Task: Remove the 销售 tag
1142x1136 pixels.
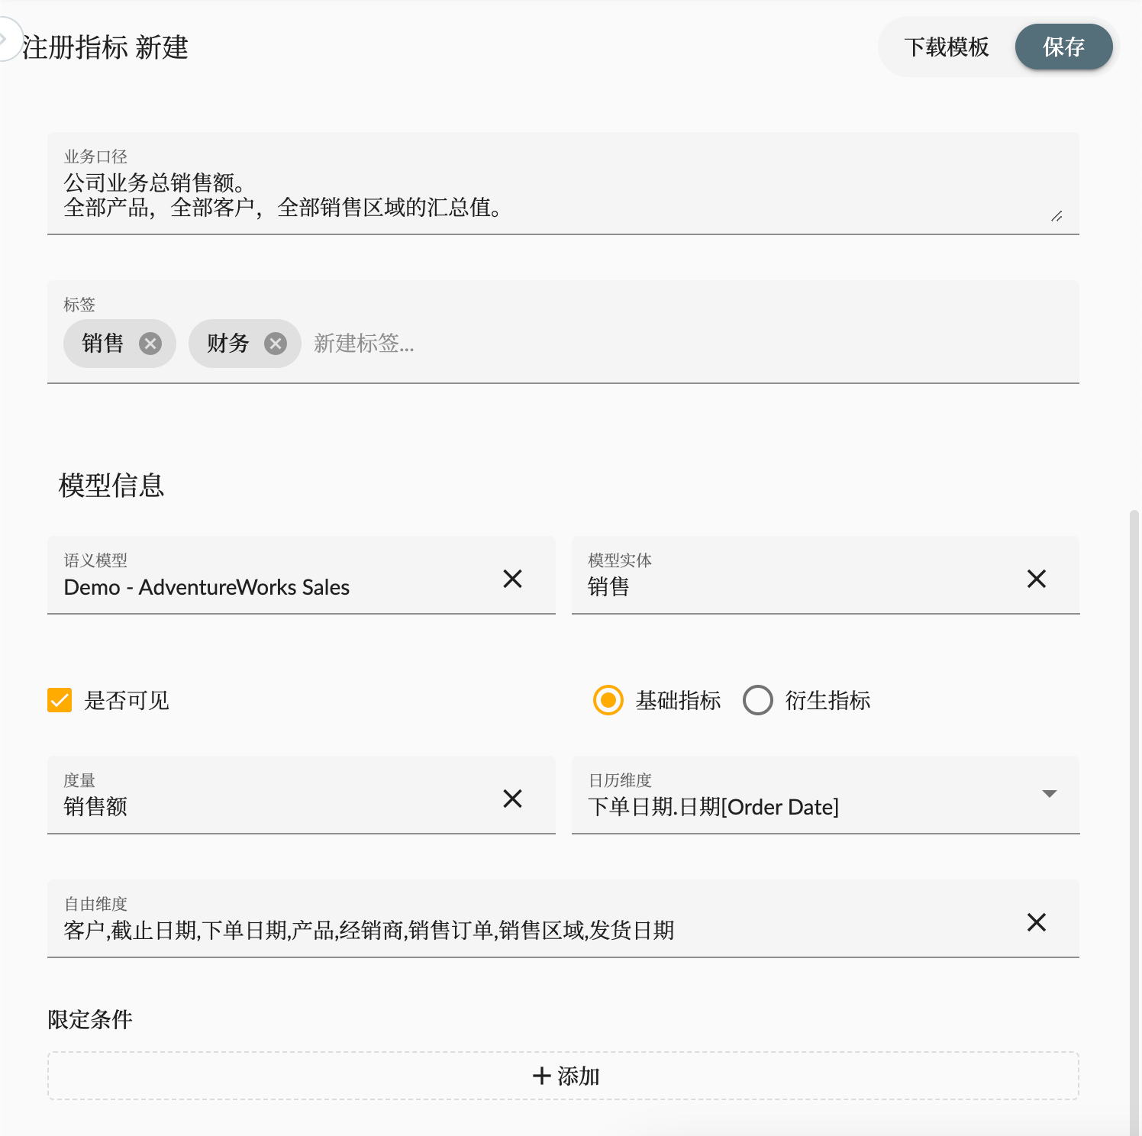Action: [x=150, y=343]
